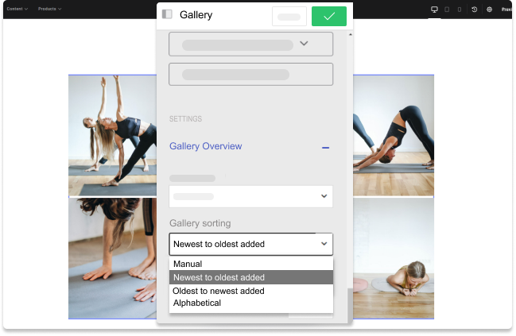Pick Oldest to newest added option

pos(219,291)
